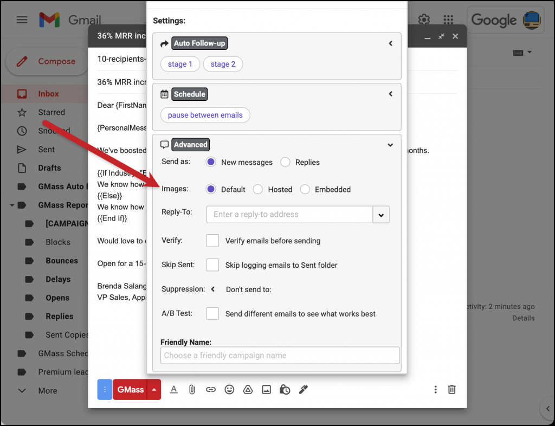Viewport: 555px width, 426px height.
Task: Insert a file from Google Drive
Action: click(x=248, y=389)
